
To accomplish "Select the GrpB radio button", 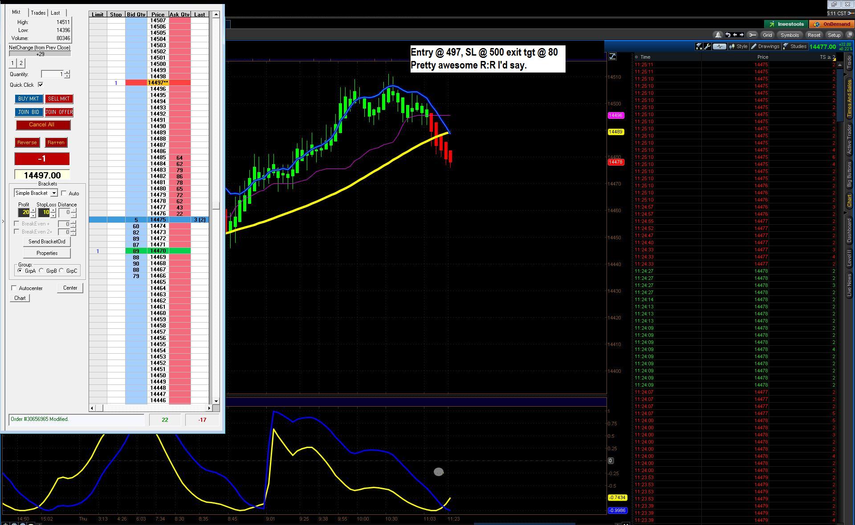I will click(x=41, y=271).
